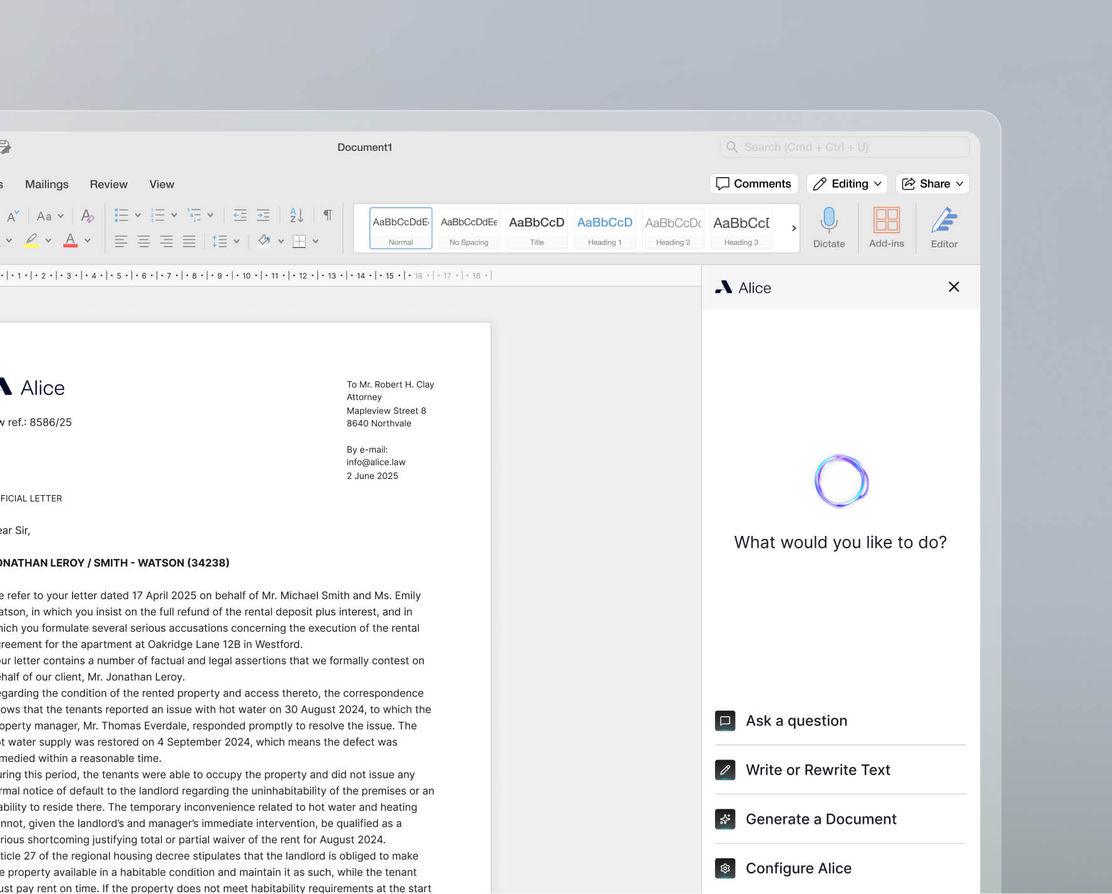The image size is (1112, 894).
Task: Increase paragraph indent
Action: point(263,215)
